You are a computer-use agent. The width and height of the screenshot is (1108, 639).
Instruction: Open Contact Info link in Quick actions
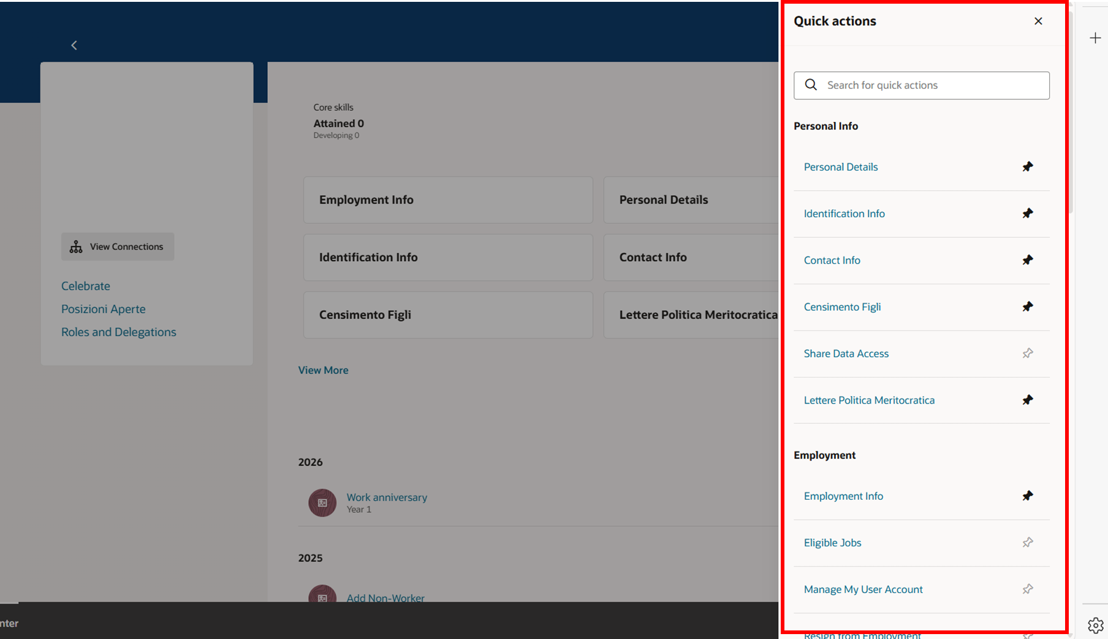(832, 260)
